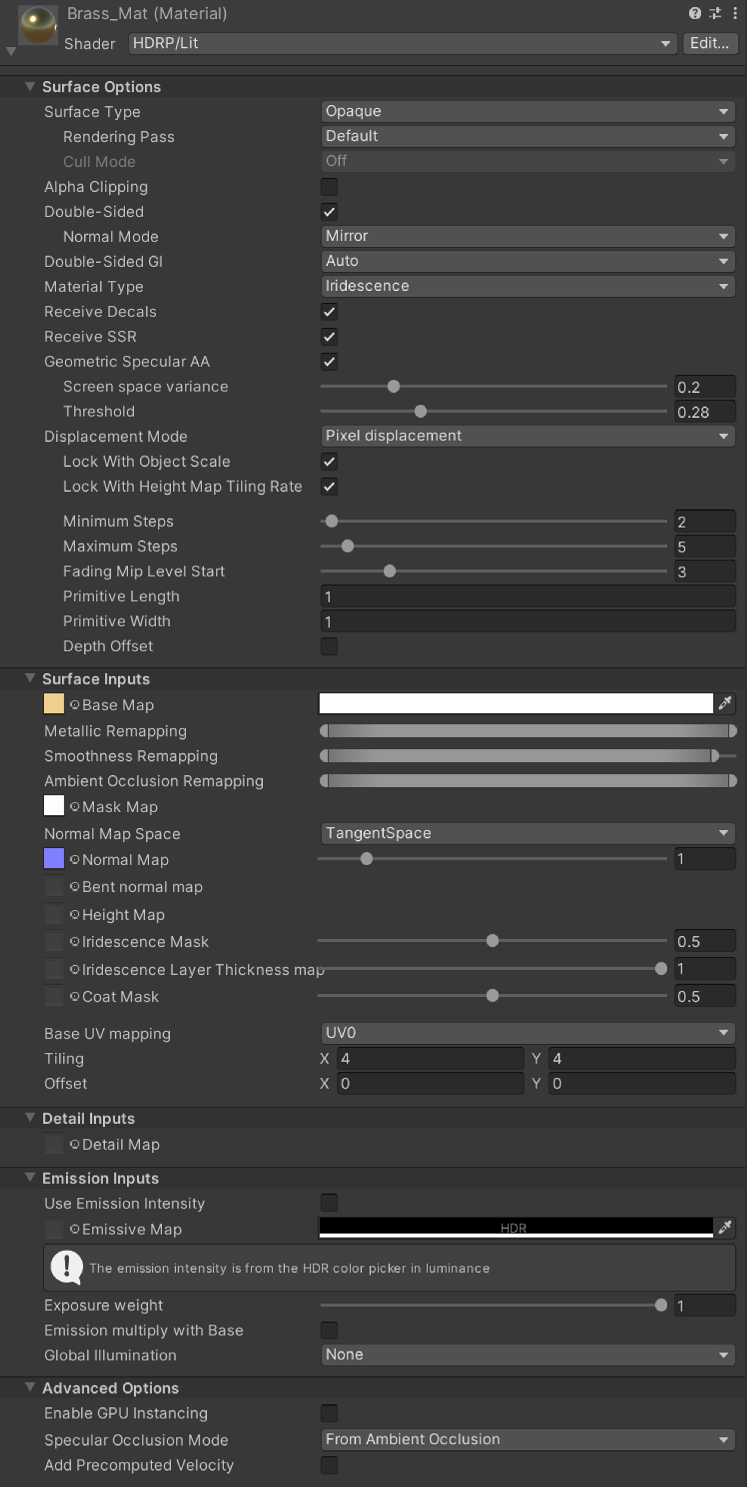Viewport: 747px width, 1487px height.
Task: Click the Brass_Mat material preview sphere
Action: (x=38, y=25)
